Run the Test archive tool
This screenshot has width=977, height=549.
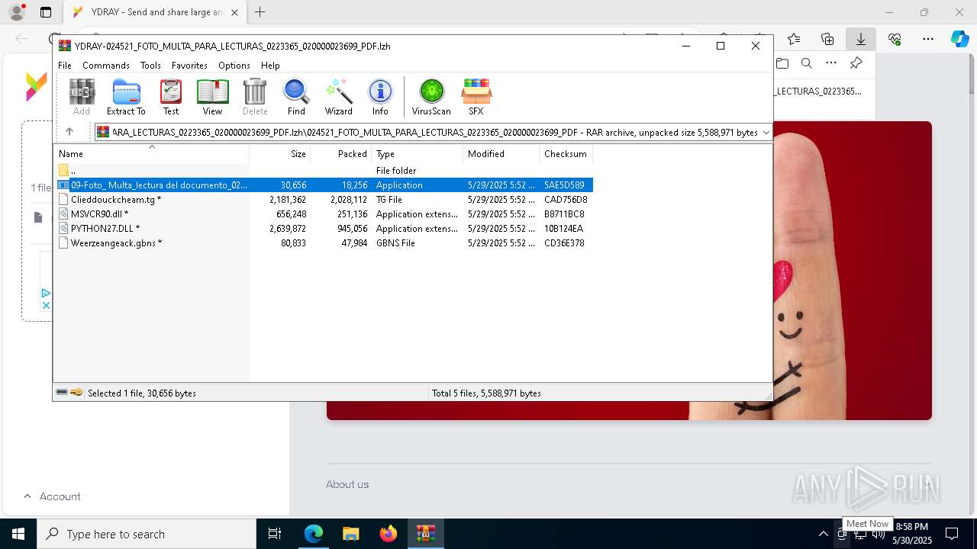pyautogui.click(x=171, y=97)
